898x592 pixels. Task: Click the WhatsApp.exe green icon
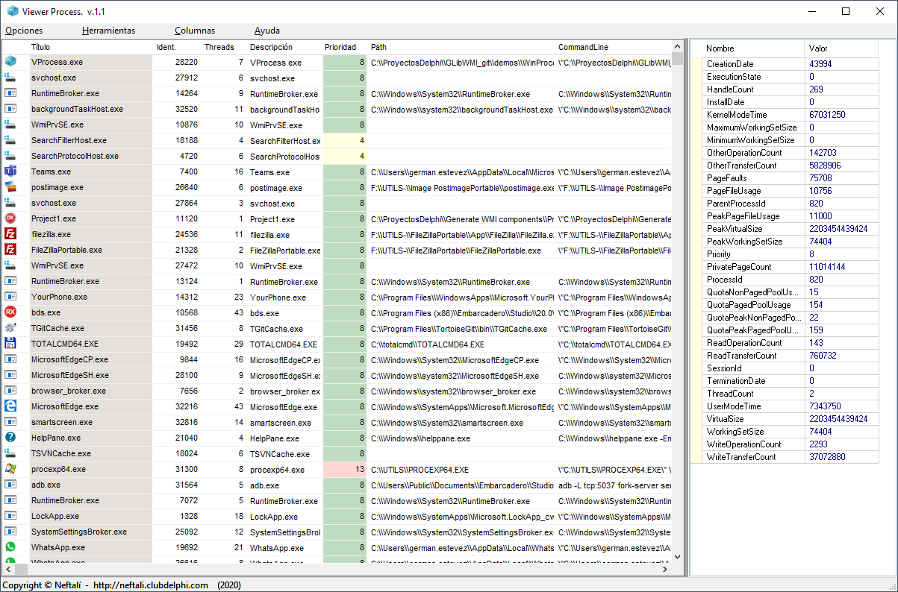[x=10, y=547]
